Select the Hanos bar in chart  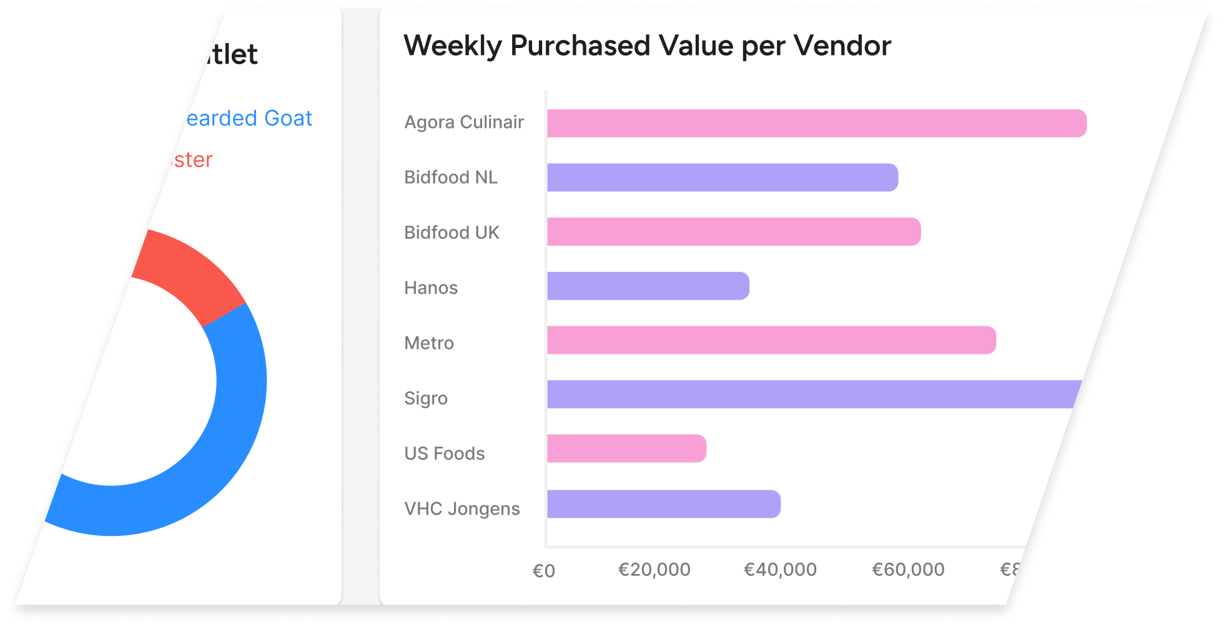point(648,286)
